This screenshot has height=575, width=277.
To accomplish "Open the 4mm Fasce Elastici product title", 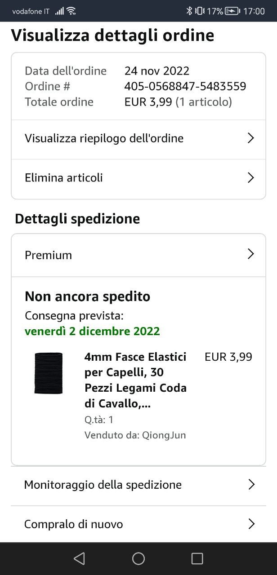I will point(135,380).
